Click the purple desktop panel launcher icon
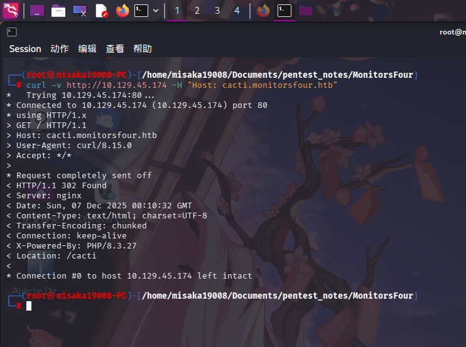This screenshot has width=466, height=347. [37, 11]
